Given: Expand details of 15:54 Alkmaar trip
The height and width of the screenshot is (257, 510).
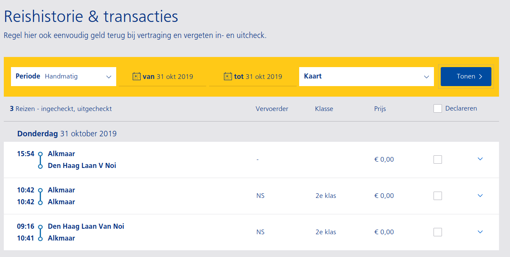Looking at the screenshot, I should (x=480, y=159).
